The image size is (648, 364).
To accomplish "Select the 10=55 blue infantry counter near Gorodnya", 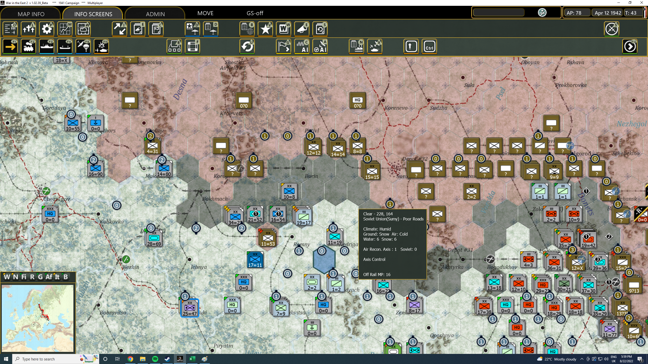I will (73, 123).
